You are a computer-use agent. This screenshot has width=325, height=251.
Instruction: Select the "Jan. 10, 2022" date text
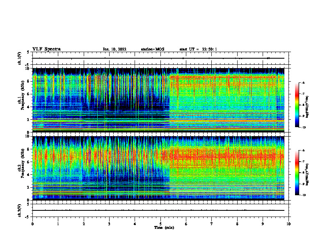click(114, 49)
